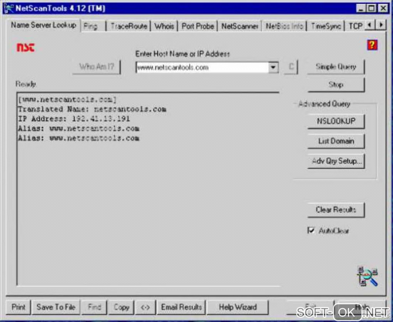Click the Email Results button

[181, 307]
